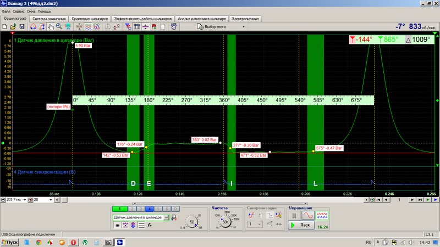Viewport: 440px width, 247px height.
Task: Add a flag marker via toolbar
Action: coord(154,26)
